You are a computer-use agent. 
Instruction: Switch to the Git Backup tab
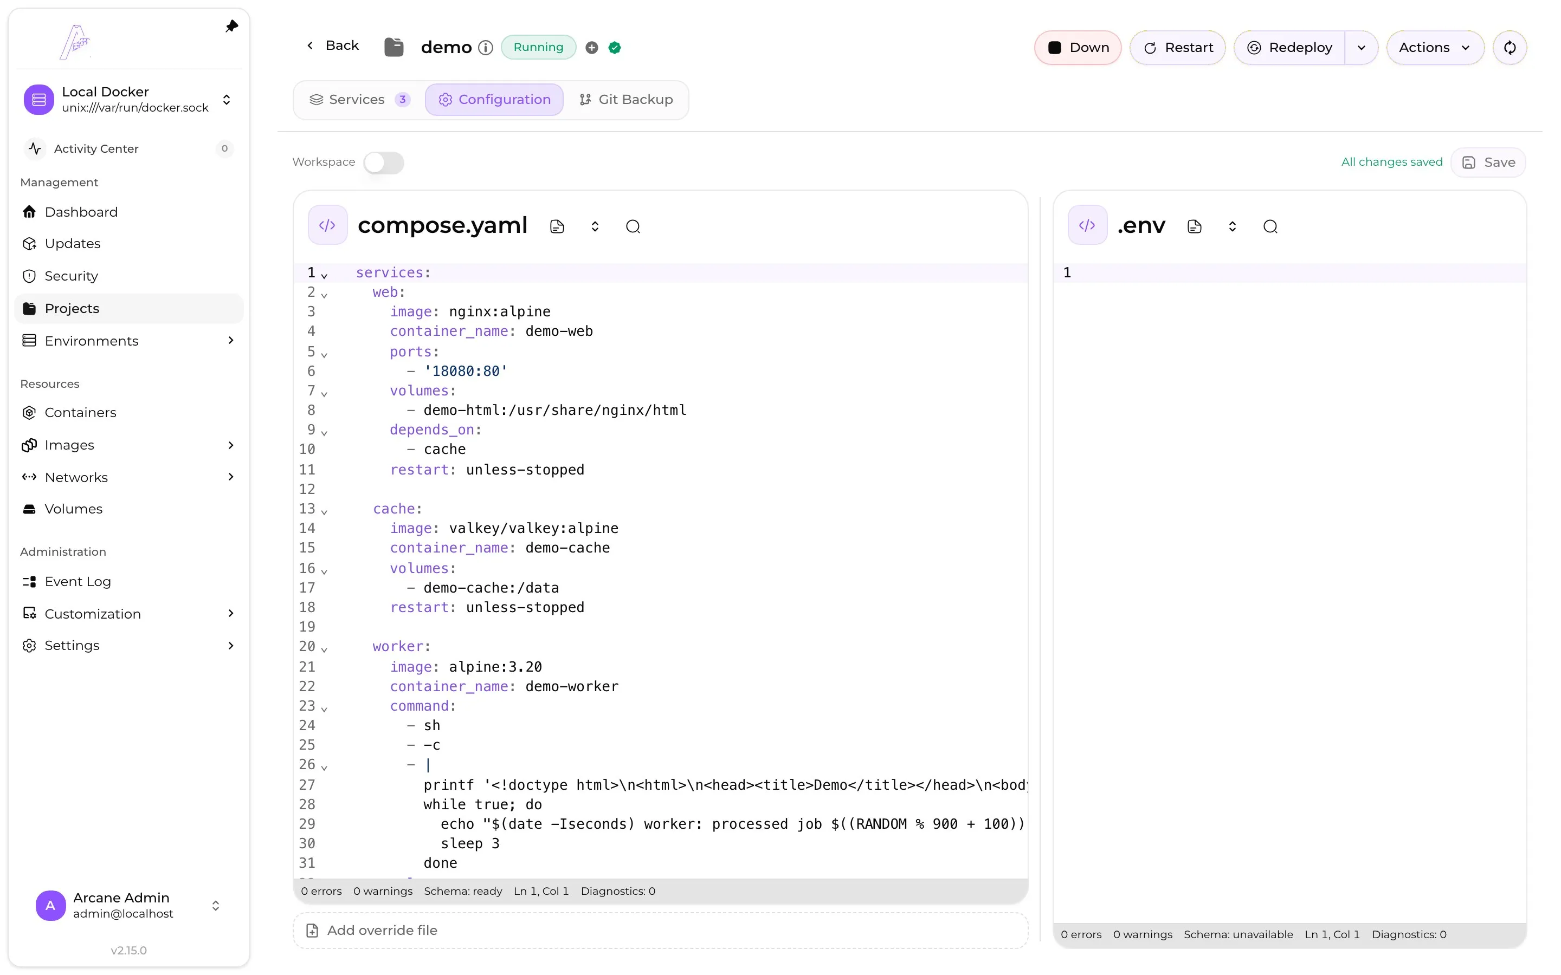627,100
